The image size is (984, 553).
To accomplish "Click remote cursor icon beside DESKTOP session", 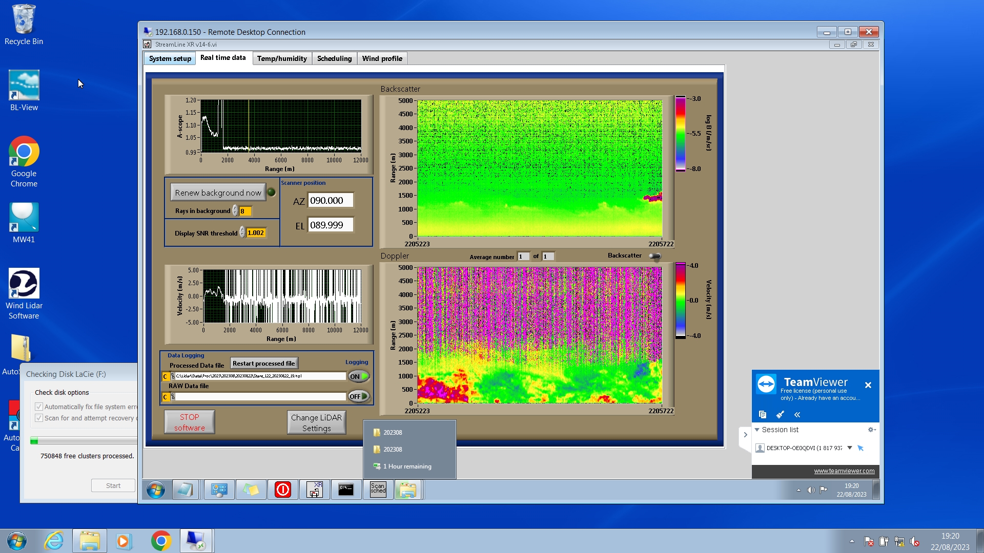I will pyautogui.click(x=860, y=448).
